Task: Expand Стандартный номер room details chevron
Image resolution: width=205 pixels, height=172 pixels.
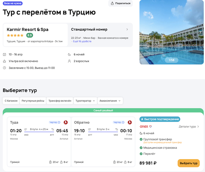Action: [x=127, y=29]
